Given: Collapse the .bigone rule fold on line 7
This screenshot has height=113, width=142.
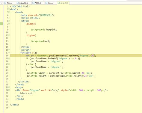Looking at the screenshot, I should [x=9, y=24].
